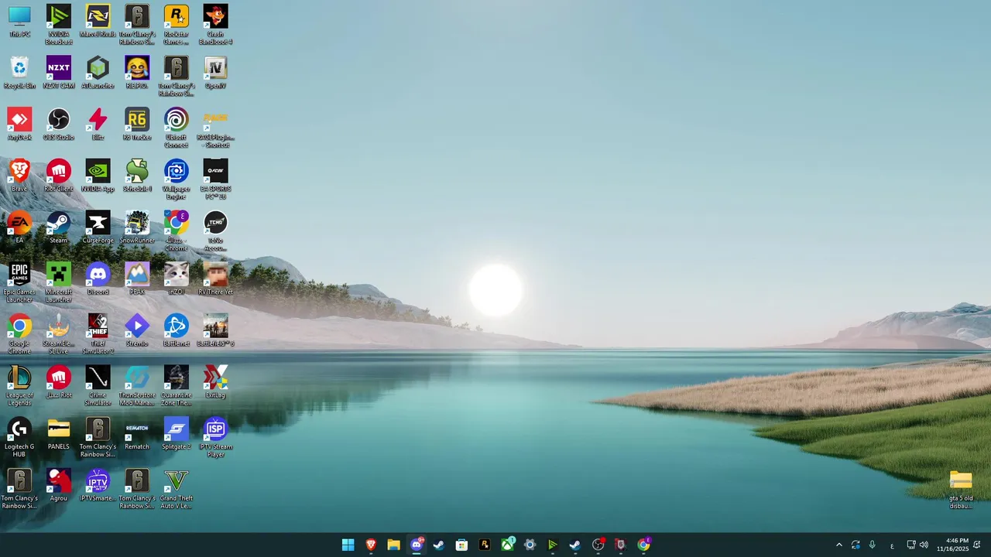Launch the Epic Games Launcher
This screenshot has width=991, height=557.
pos(19,283)
